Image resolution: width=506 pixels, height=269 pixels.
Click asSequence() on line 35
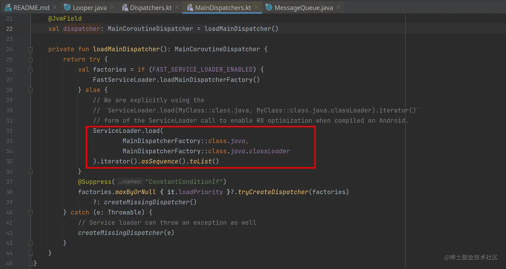(x=164, y=161)
